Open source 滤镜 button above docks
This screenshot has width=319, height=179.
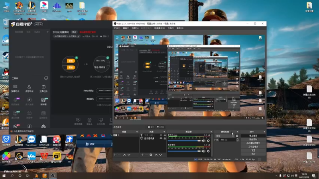pos(161,127)
